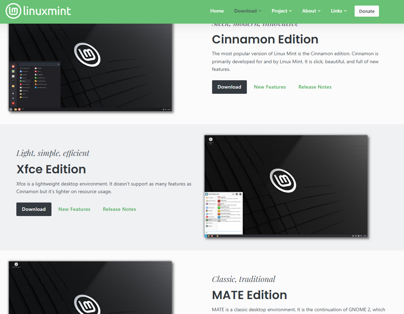Image resolution: width=404 pixels, height=314 pixels.
Task: Click the linuxmint logo in the header
Action: click(x=38, y=11)
